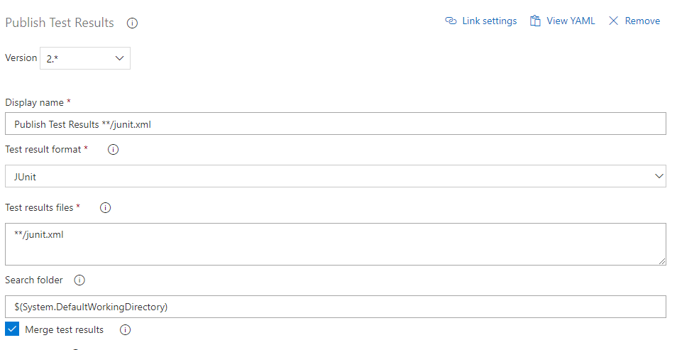This screenshot has width=677, height=350.
Task: Click the clipboard icon next to View YAML
Action: pos(535,21)
